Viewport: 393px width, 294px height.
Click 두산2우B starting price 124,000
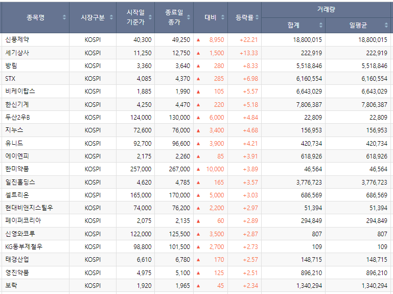[x=141, y=118]
